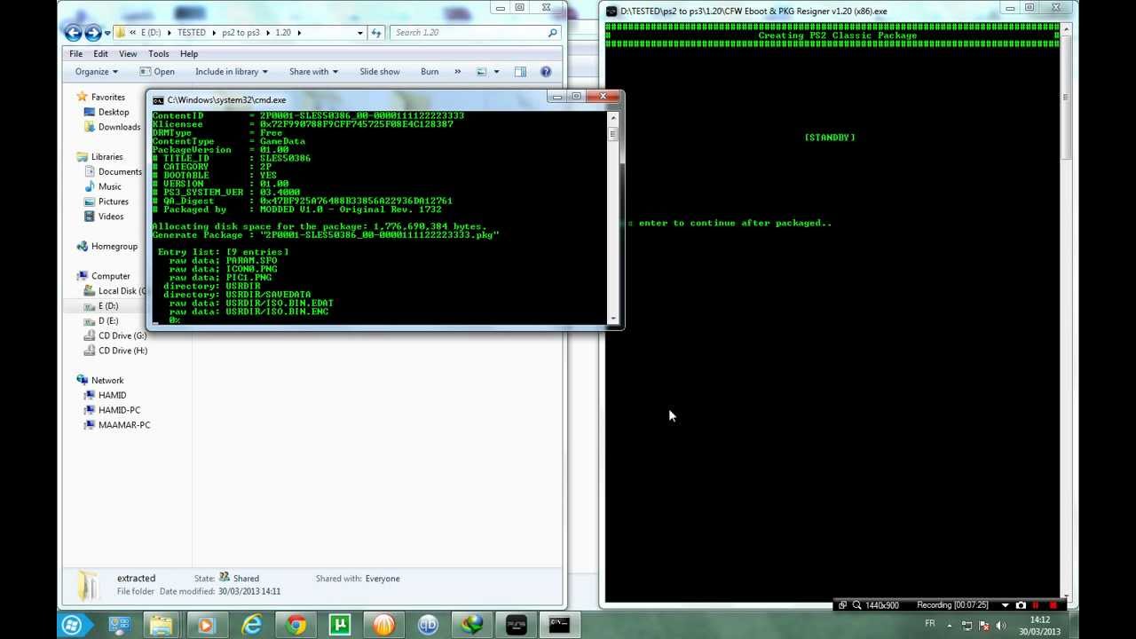Click the recorder camera snapshot icon
The image size is (1136, 639).
coord(1021,605)
